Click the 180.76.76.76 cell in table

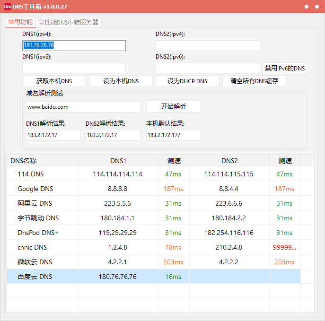[117, 277]
